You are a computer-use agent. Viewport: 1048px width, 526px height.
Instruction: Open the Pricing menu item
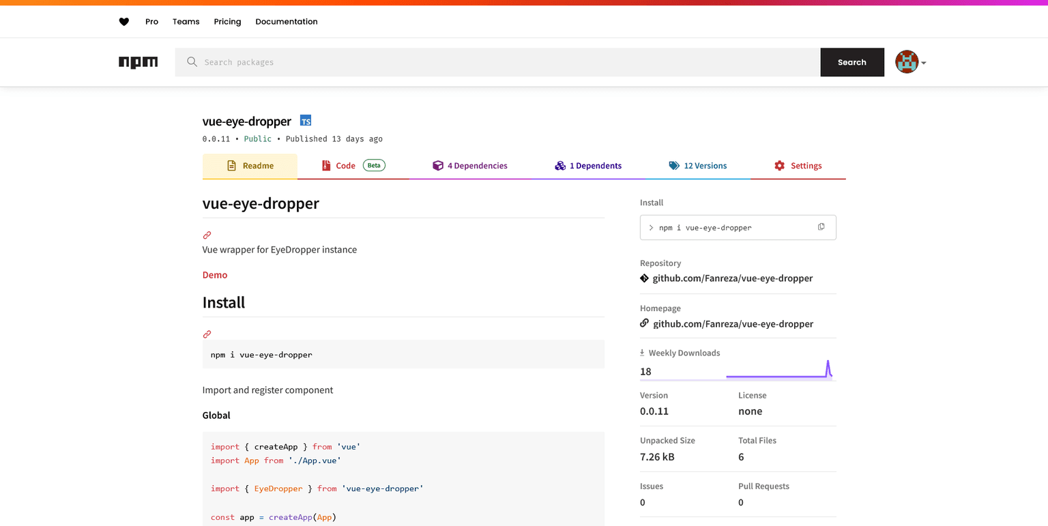point(227,22)
